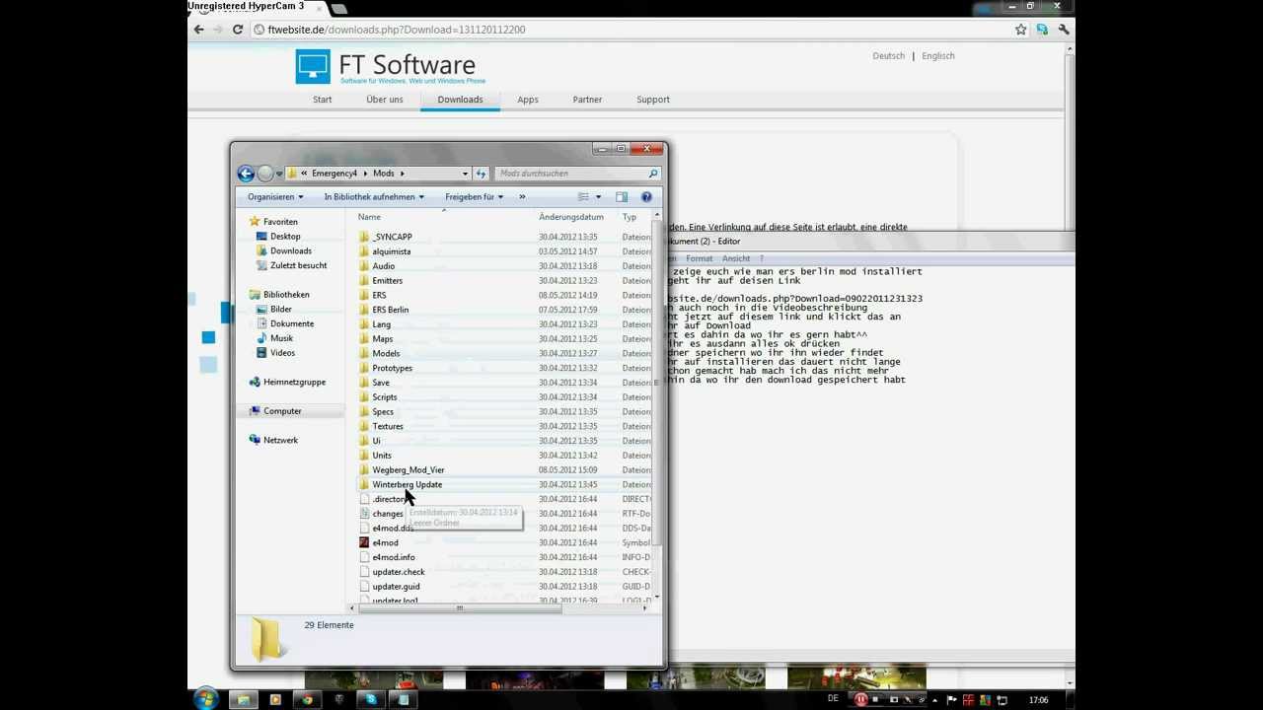Open recent locations dropdown arrow
The image size is (1263, 710).
tap(279, 174)
